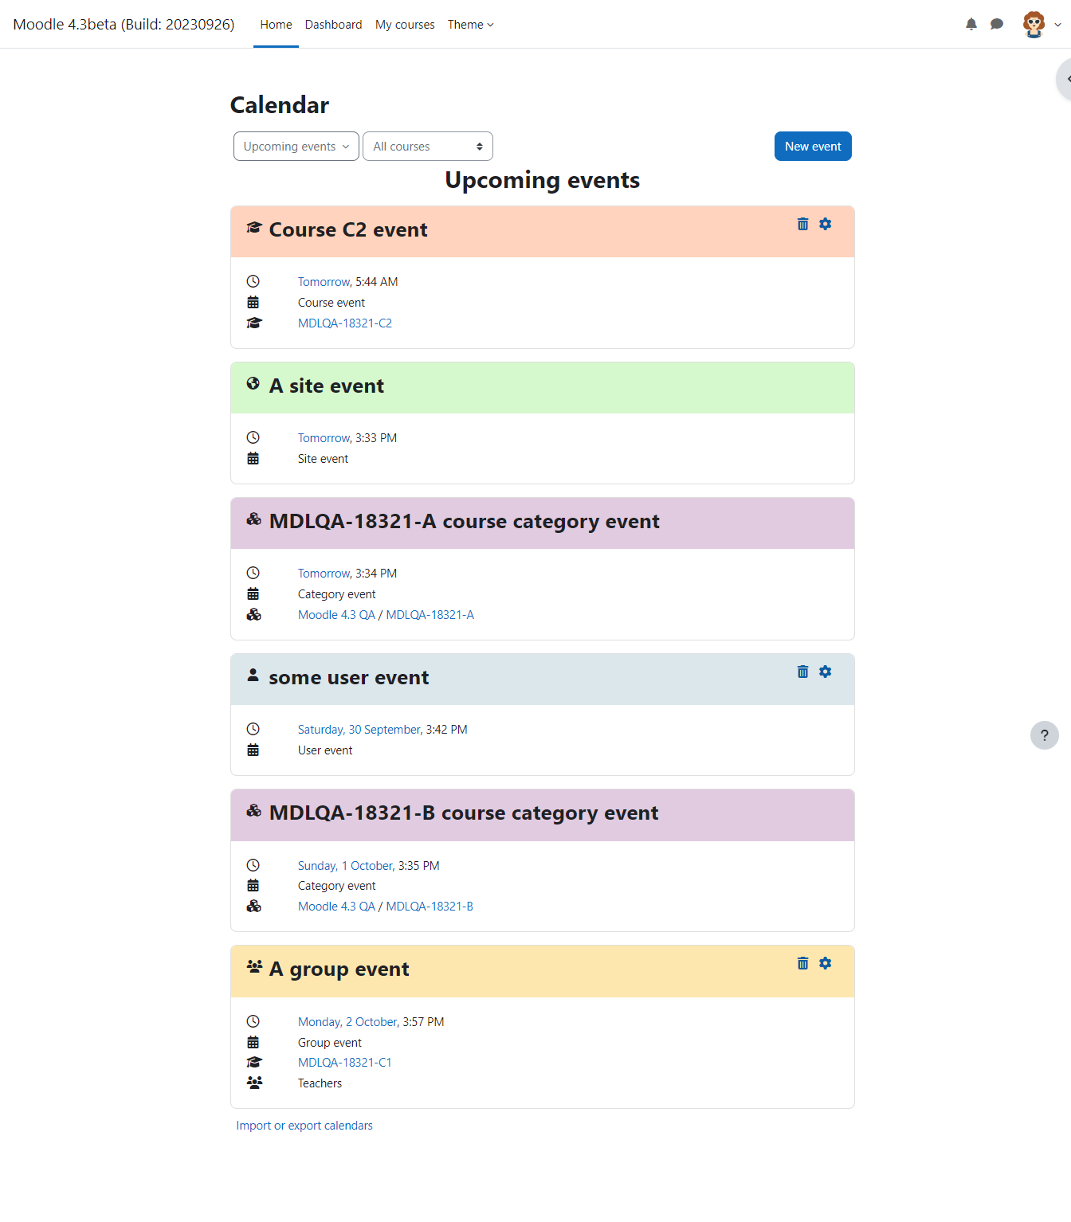
Task: Open the messaging speech bubble icon
Action: coord(997,24)
